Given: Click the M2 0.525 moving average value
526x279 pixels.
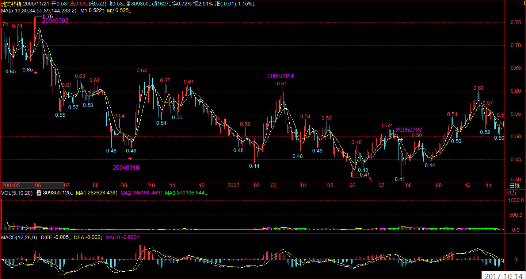Looking at the screenshot, I should click(119, 11).
